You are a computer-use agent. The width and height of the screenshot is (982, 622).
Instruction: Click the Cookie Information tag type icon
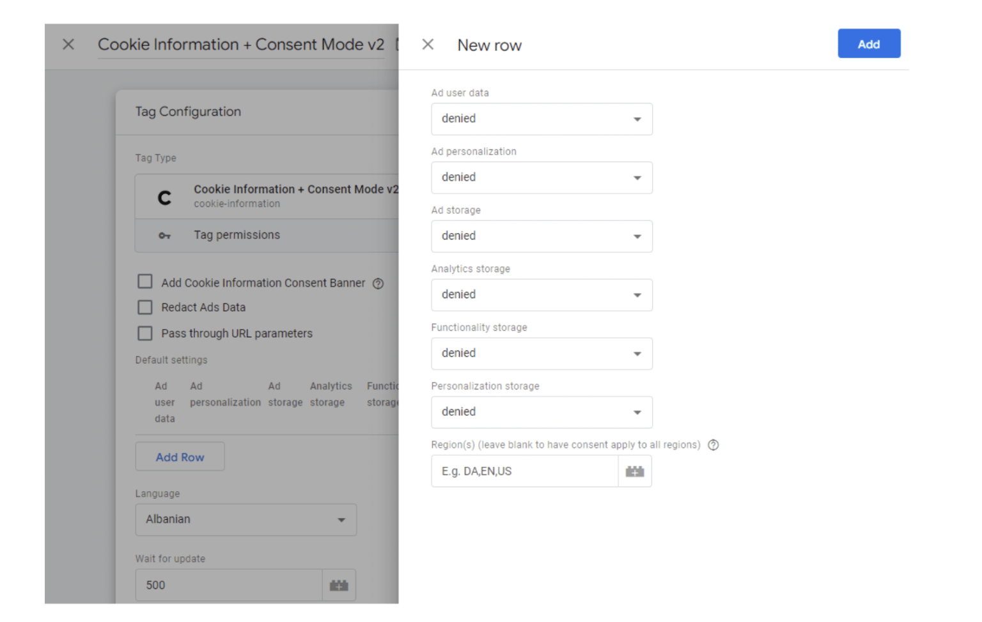[165, 196]
